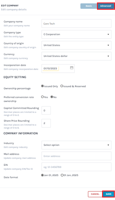Click the SAVE button
This screenshot has width=115, height=200.
pos(109,194)
